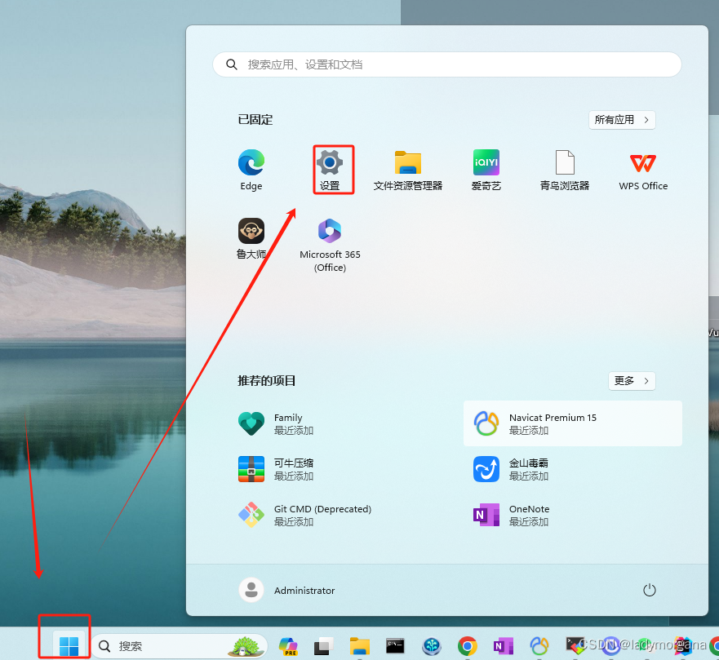Open Navicat from the taskbar
The image size is (719, 660).
coord(539,646)
